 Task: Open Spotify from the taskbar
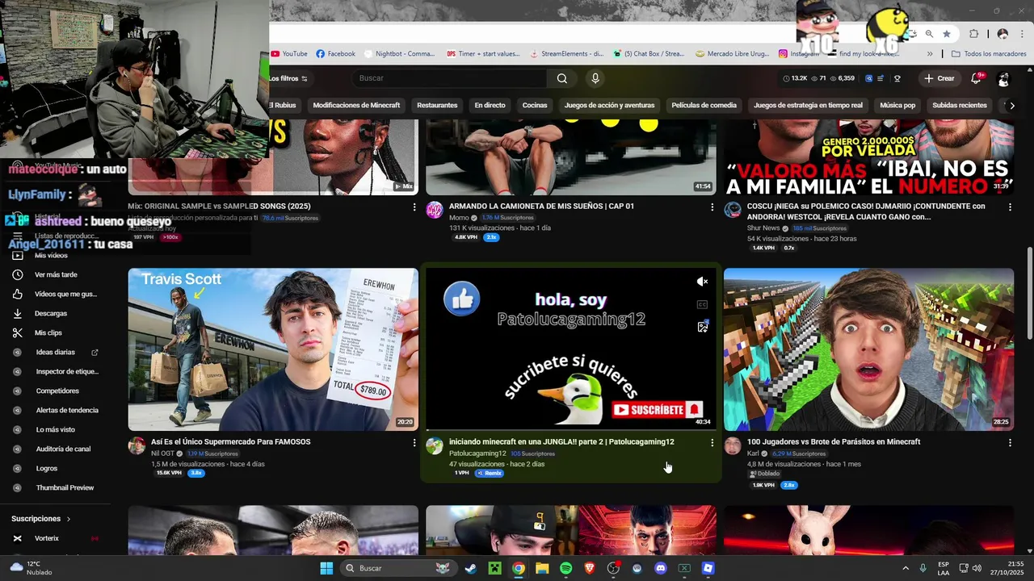565,568
